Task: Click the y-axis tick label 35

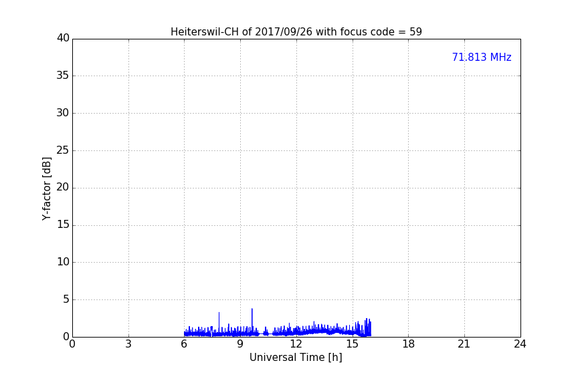Action: (x=63, y=76)
